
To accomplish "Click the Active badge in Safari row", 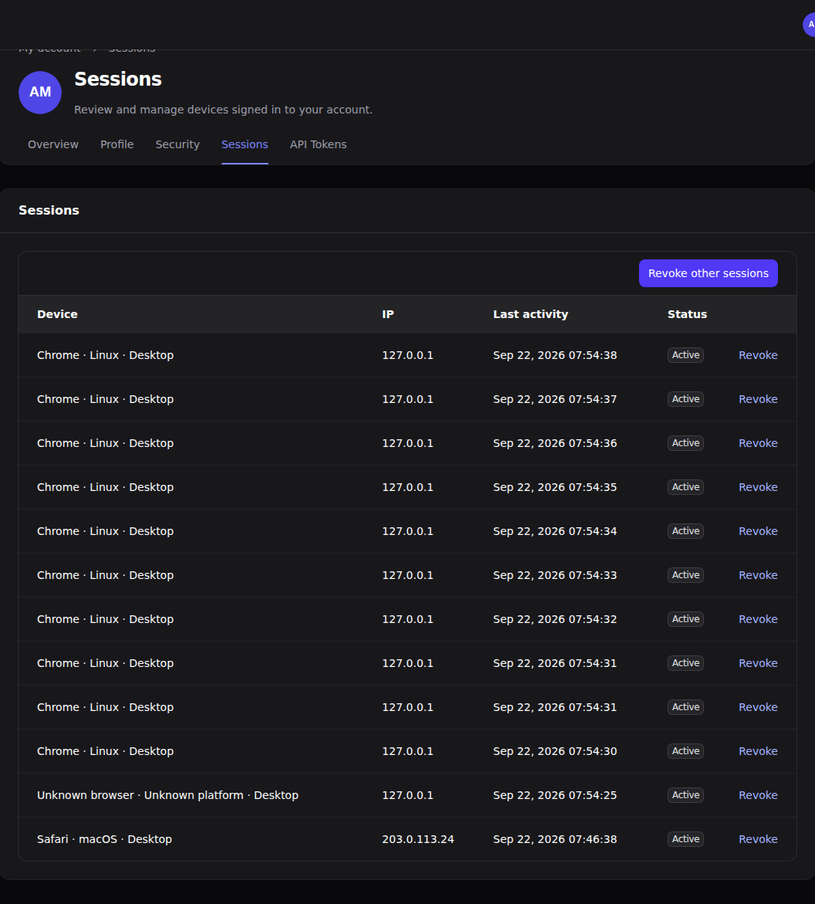I will (685, 839).
